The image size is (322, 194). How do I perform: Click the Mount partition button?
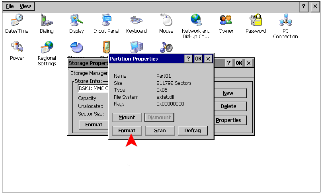tap(127, 118)
